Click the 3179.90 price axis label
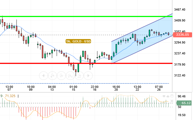 pos(180,64)
